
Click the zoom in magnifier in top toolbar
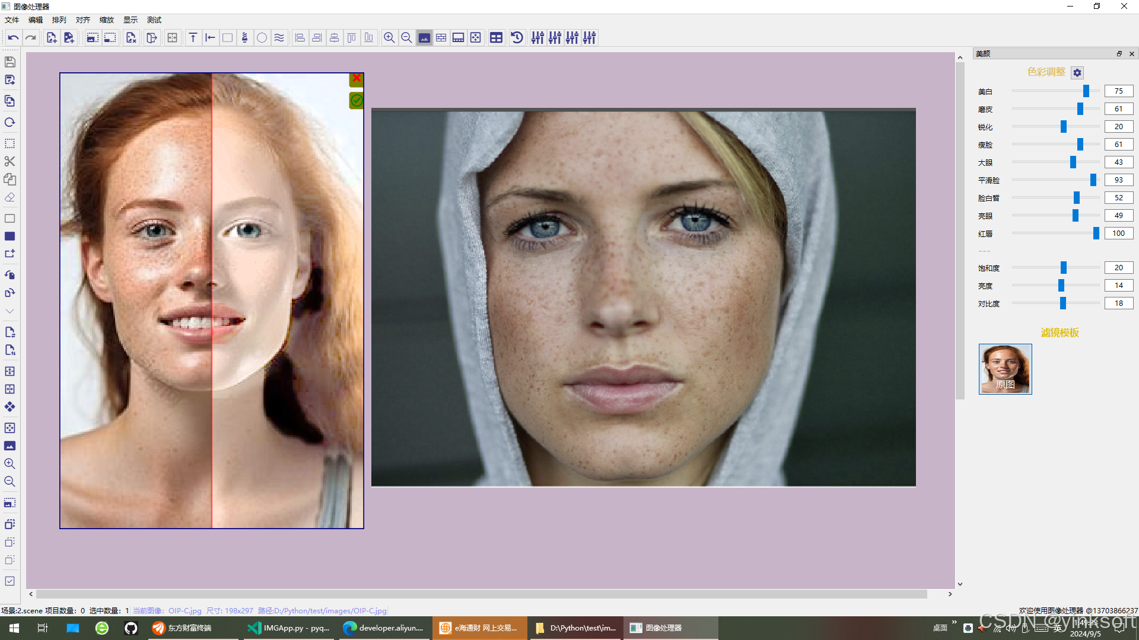389,38
